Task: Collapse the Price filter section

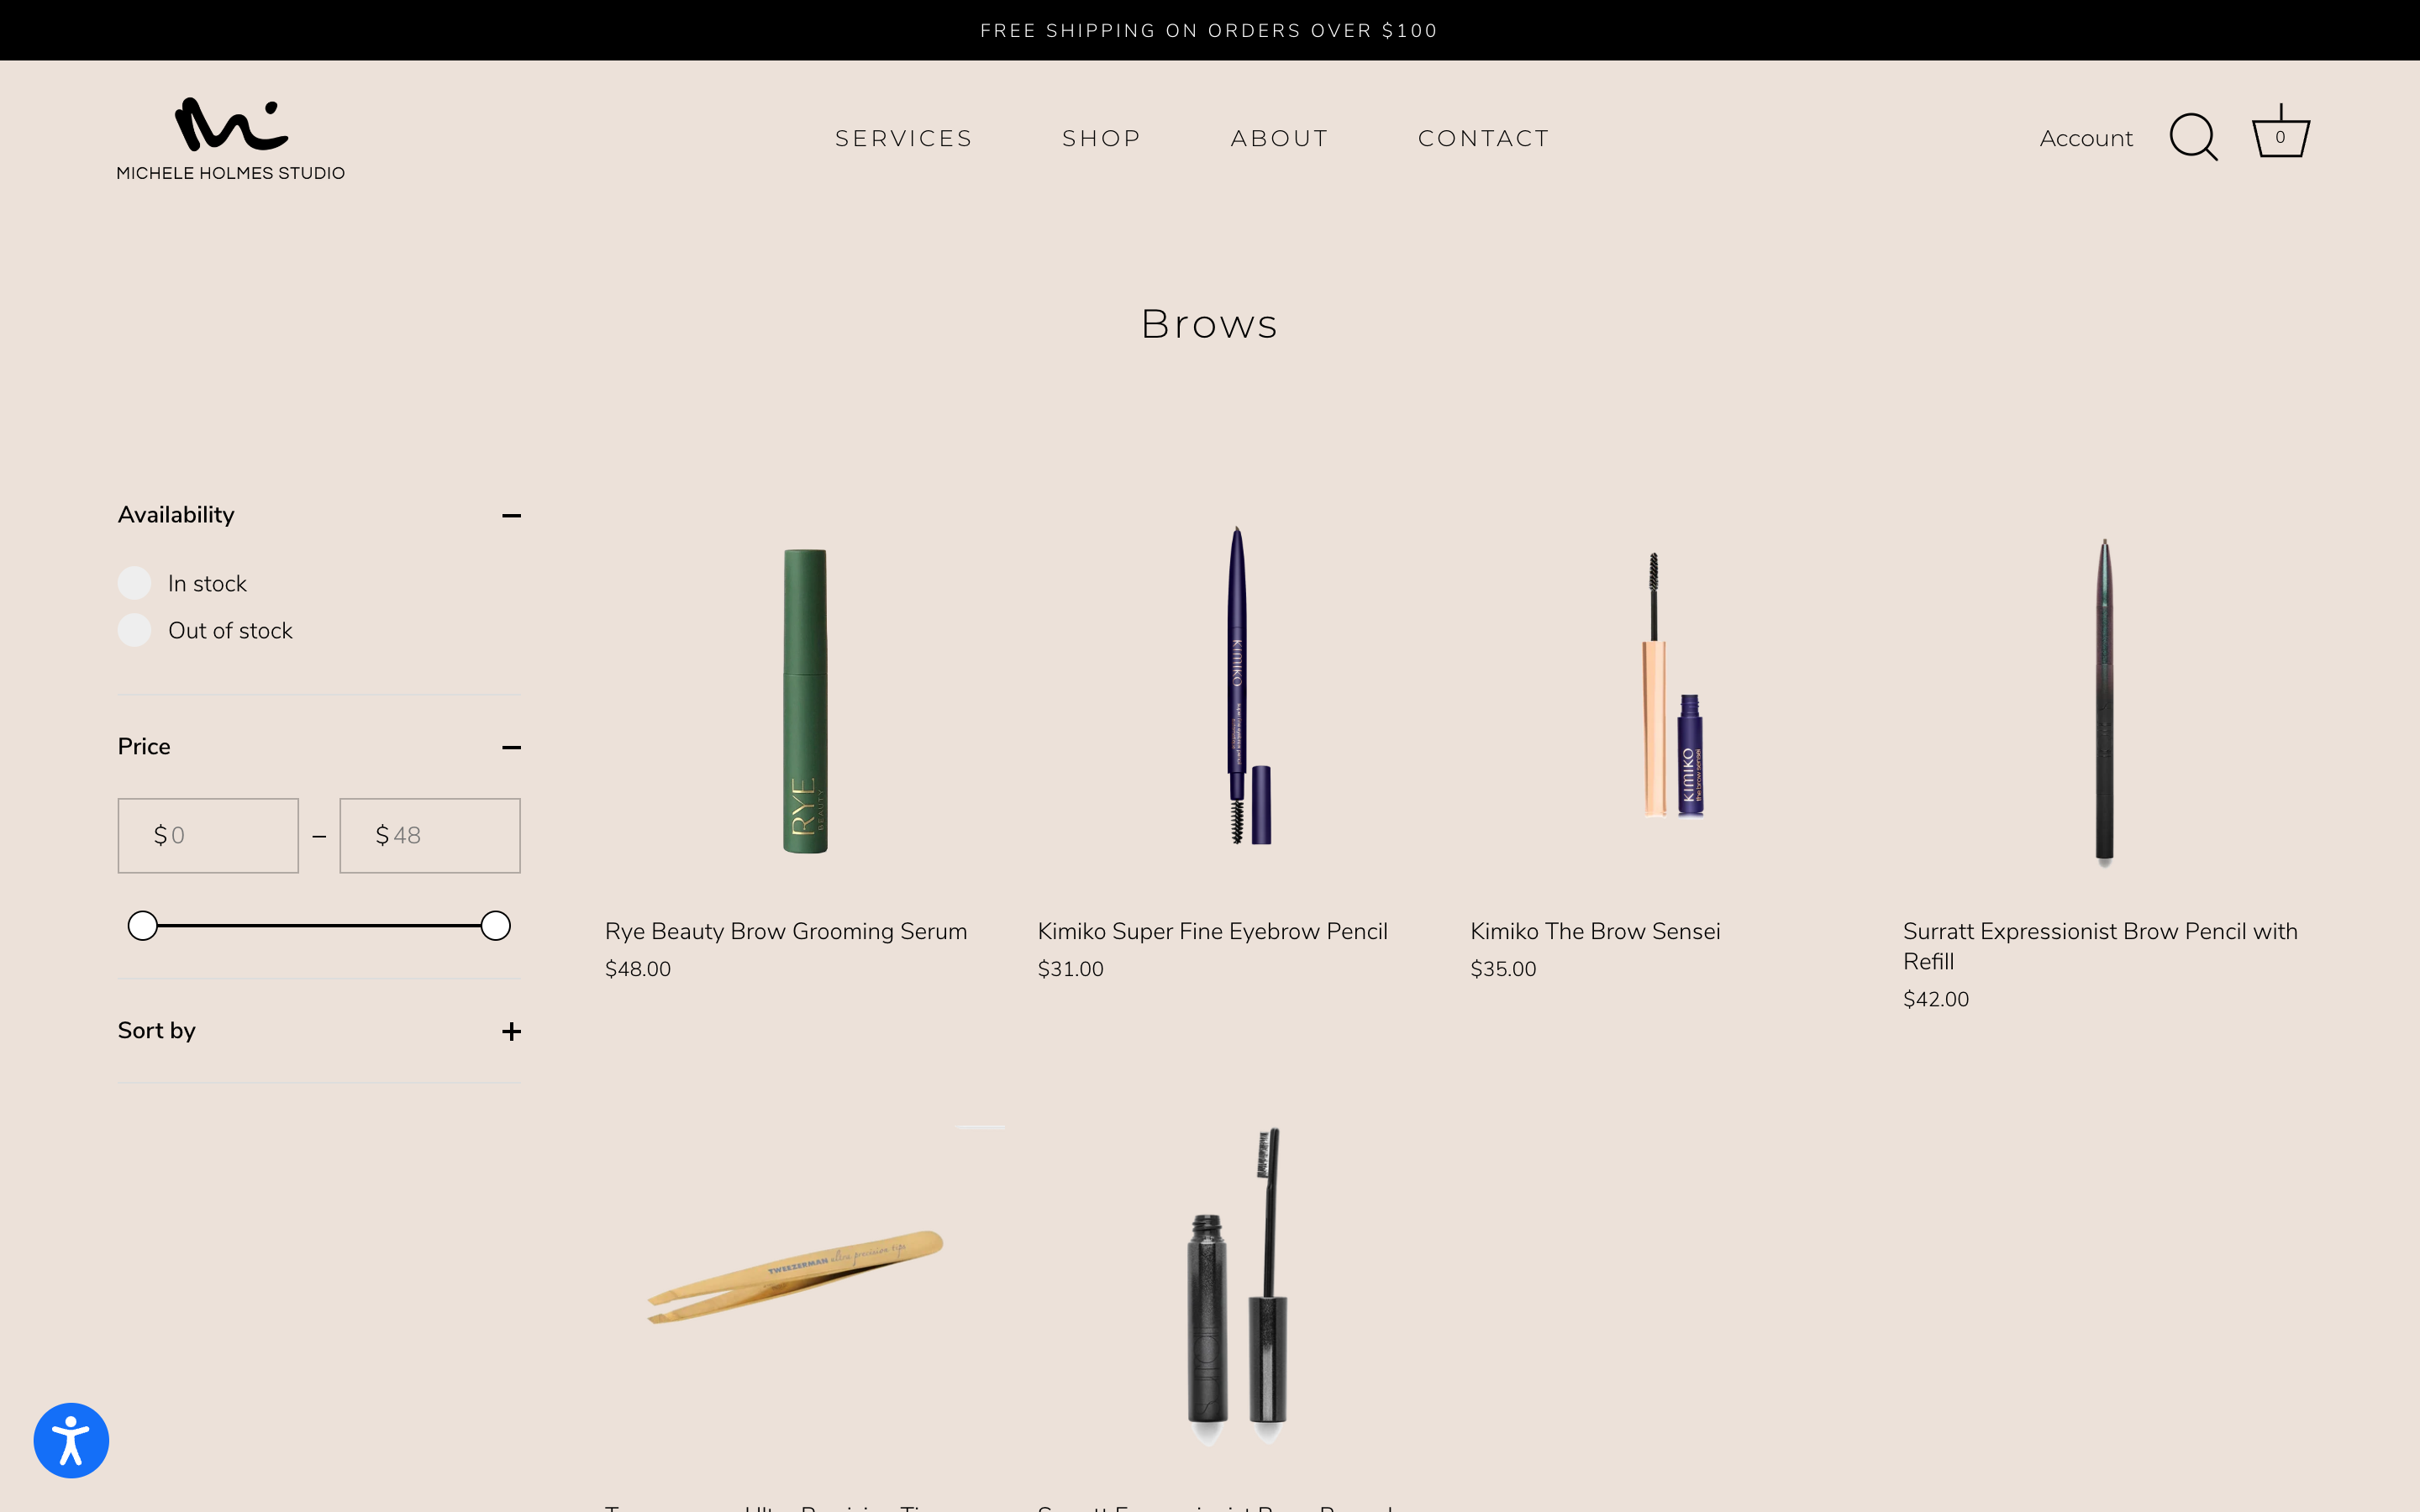Action: click(x=511, y=747)
